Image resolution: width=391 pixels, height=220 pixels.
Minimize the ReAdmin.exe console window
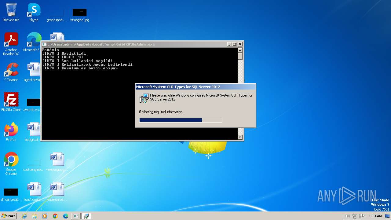coord(229,44)
